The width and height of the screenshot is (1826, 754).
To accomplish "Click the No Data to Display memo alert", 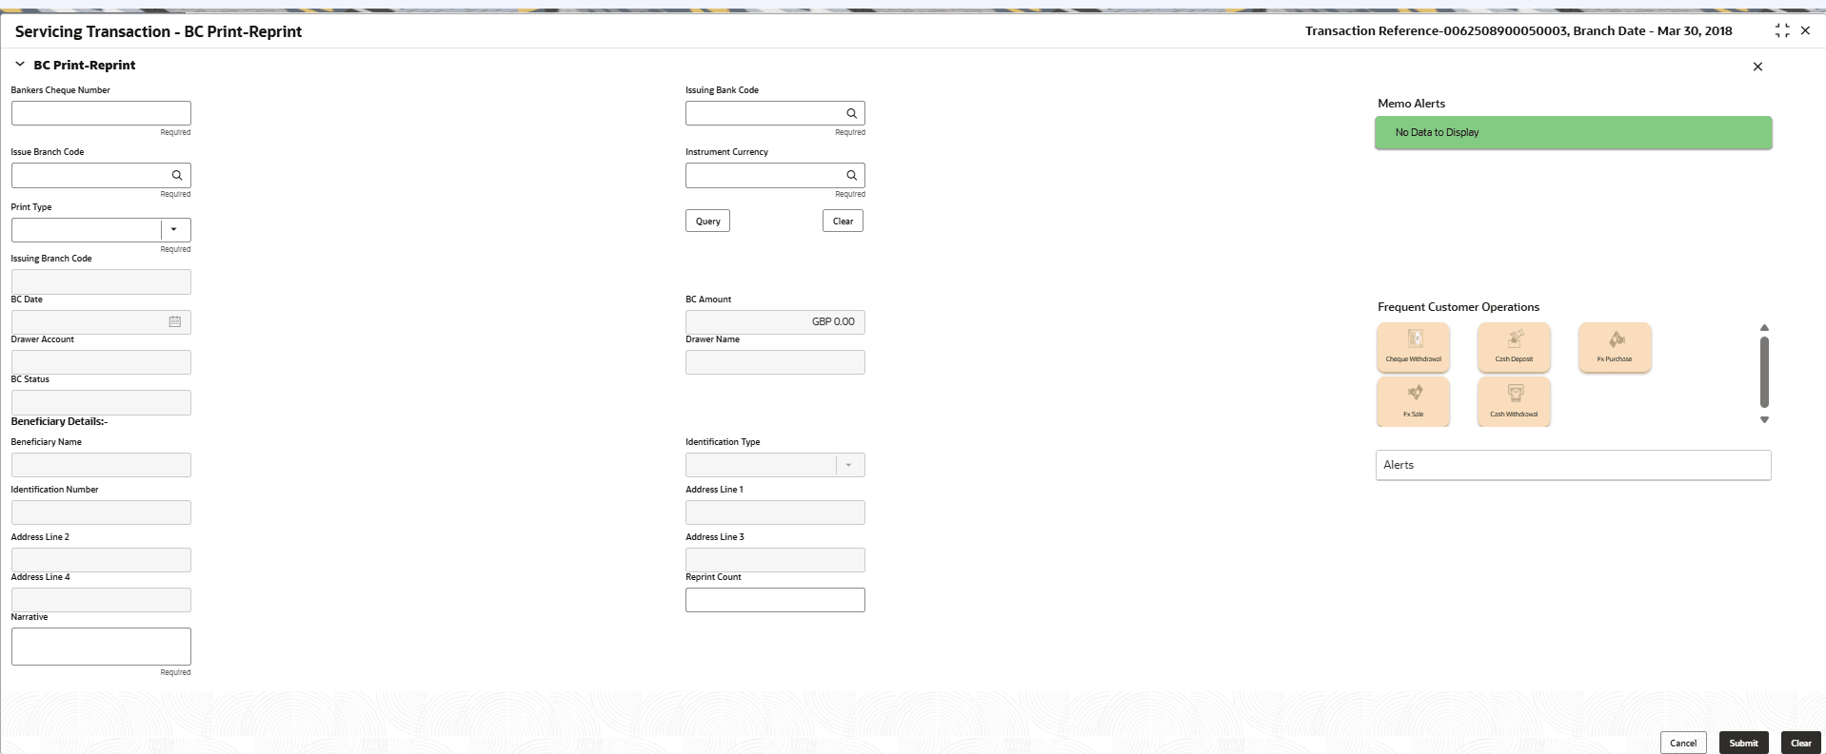I will 1573,132.
